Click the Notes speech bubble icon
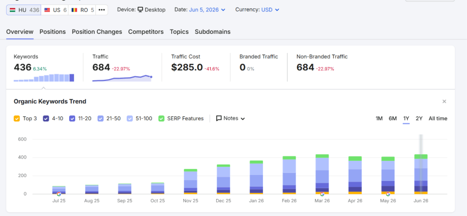 (219, 118)
